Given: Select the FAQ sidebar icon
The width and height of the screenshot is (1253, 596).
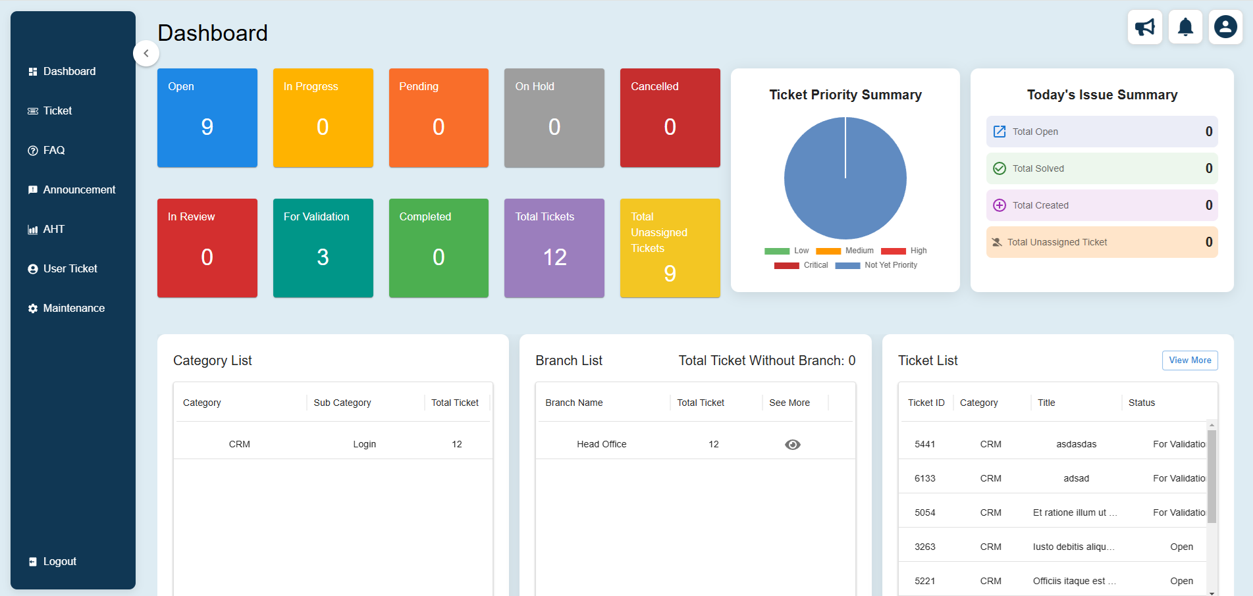Looking at the screenshot, I should [33, 150].
